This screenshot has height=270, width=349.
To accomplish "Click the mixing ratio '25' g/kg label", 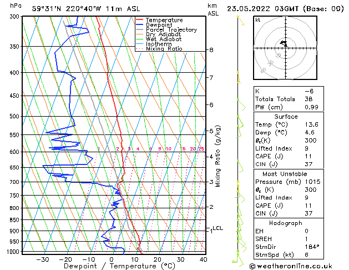I will point(201,149).
